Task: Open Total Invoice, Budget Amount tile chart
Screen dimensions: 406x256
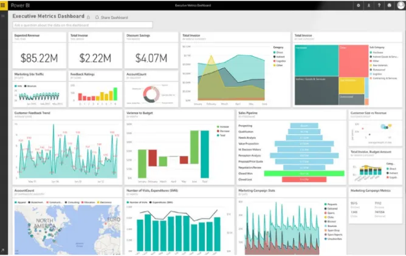Action: [371, 170]
